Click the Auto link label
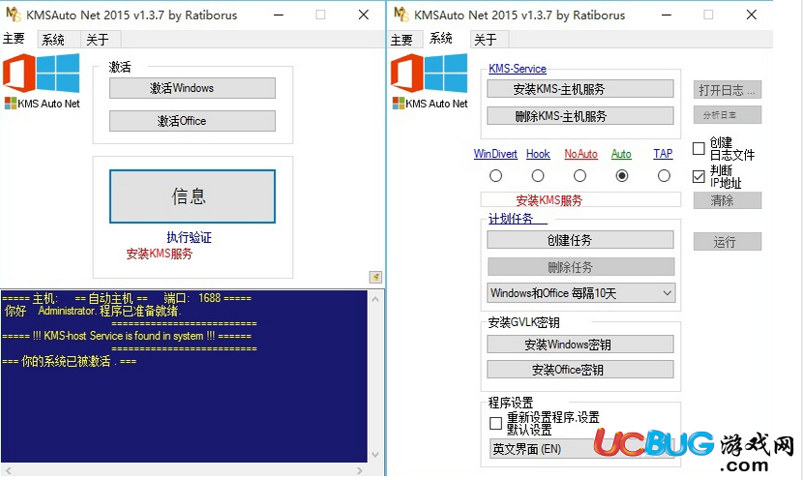The width and height of the screenshot is (803, 480). (621, 154)
